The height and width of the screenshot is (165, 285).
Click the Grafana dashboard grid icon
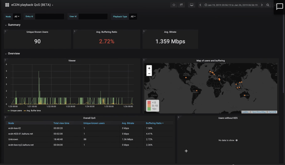(x=7, y=5)
